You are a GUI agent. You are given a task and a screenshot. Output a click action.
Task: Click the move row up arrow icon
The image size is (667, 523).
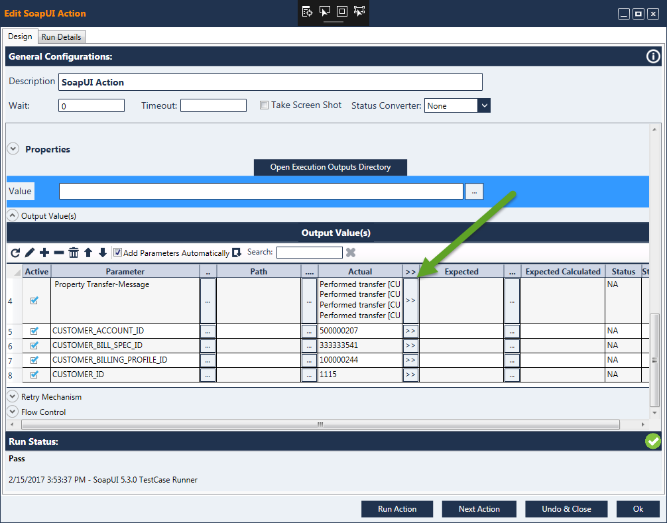tap(88, 253)
